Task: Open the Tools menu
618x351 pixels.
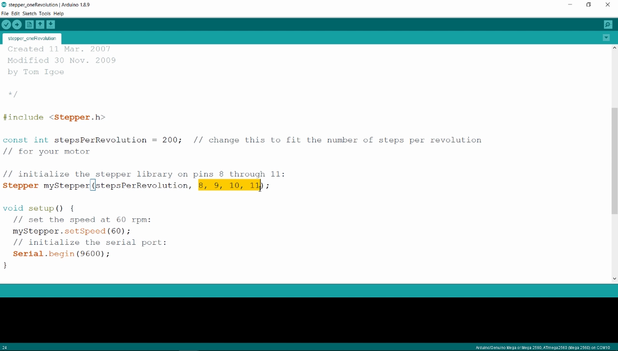Action: click(x=44, y=13)
